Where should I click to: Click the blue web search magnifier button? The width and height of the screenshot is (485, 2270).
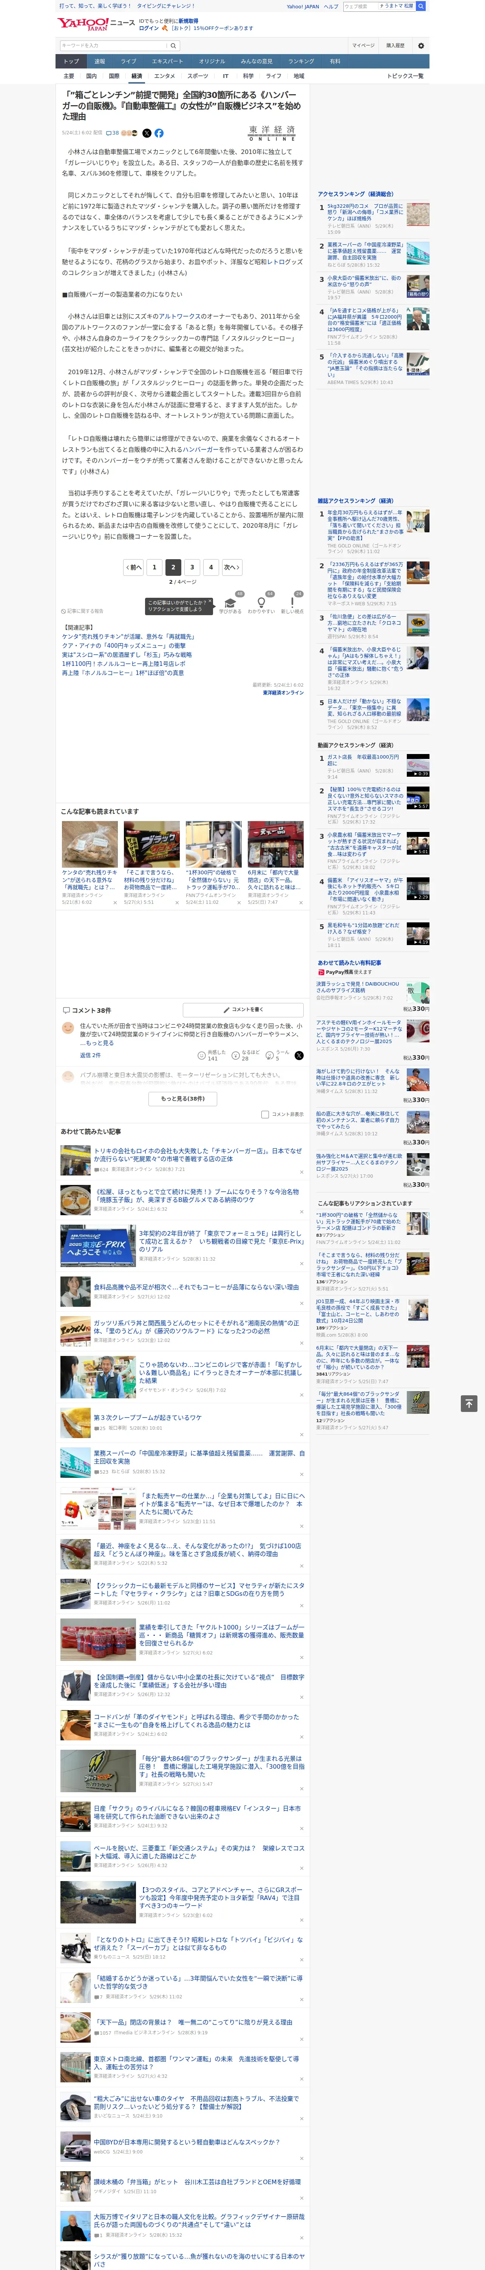[x=421, y=6]
